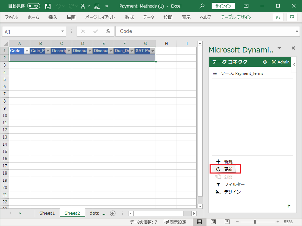Switch to the 挿入 ribbon tab
The height and width of the screenshot is (226, 302).
pos(53,17)
